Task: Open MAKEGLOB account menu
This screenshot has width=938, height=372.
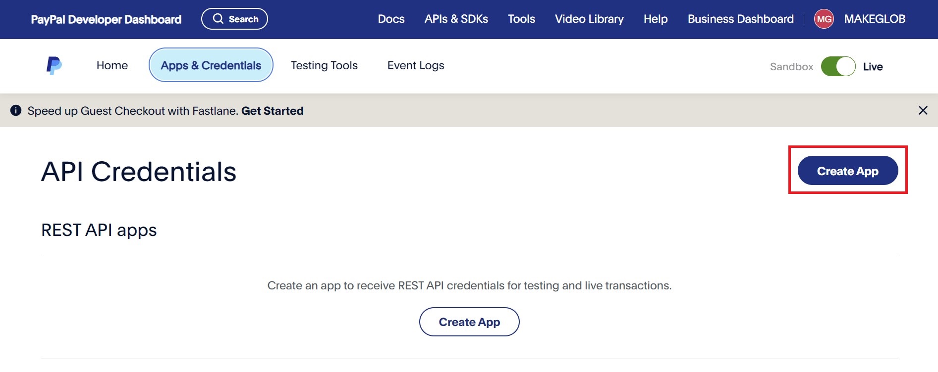Action: coord(875,19)
